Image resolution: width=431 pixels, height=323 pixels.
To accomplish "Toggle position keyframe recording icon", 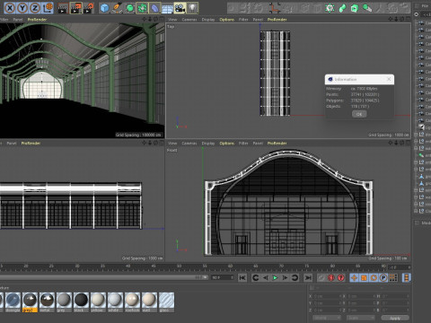I will (354, 278).
